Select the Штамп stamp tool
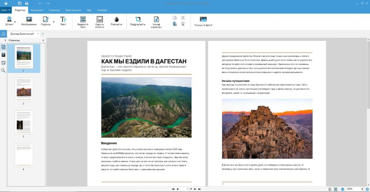Image resolution: width=370 pixels, height=192 pixels. (x=9, y=21)
